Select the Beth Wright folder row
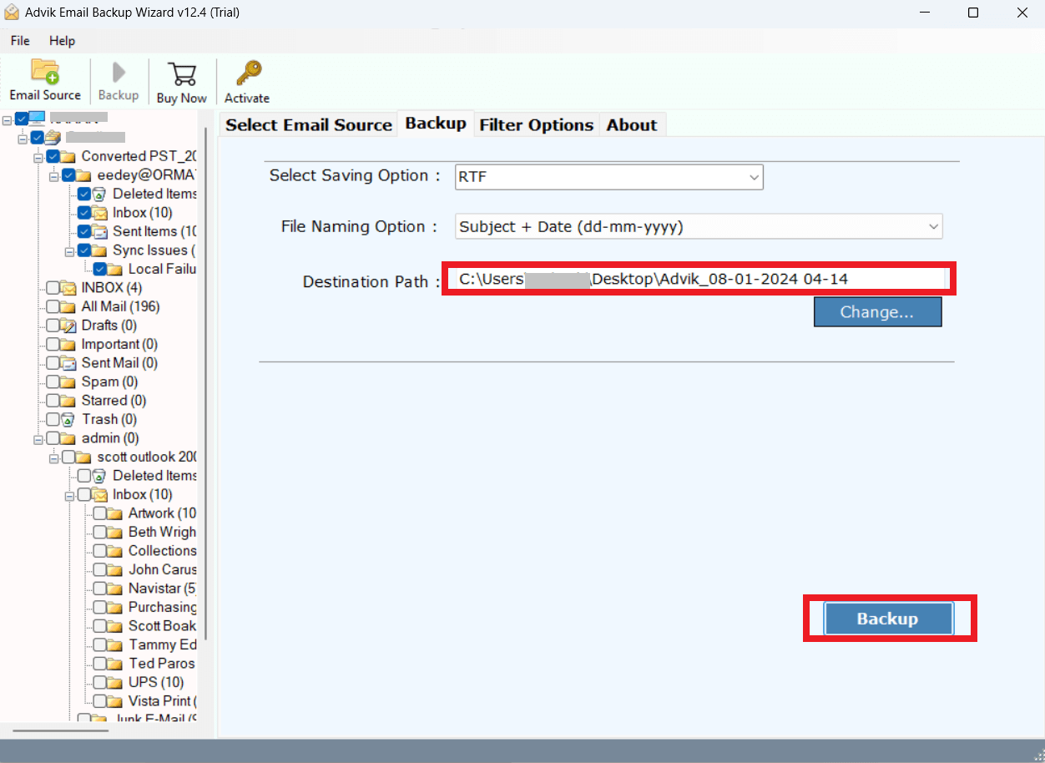The width and height of the screenshot is (1045, 763). 162,532
